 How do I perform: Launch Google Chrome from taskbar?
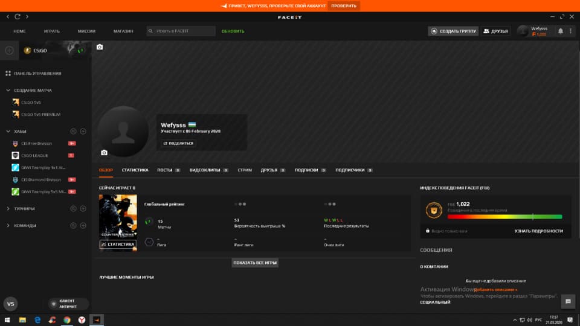(66, 320)
